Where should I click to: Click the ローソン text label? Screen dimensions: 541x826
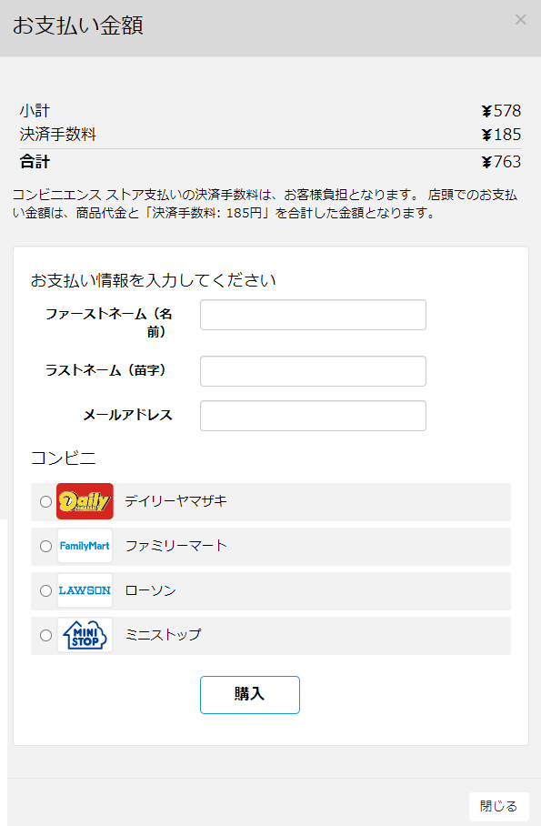pyautogui.click(x=151, y=590)
